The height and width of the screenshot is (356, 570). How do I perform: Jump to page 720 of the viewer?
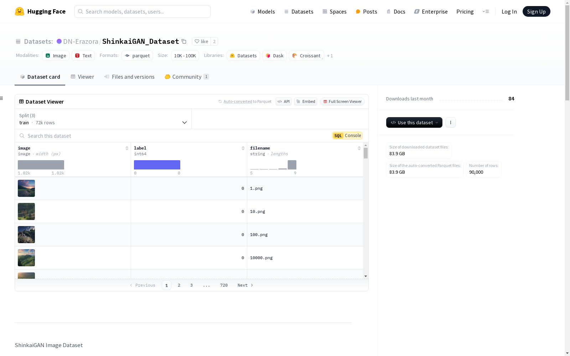[224, 285]
